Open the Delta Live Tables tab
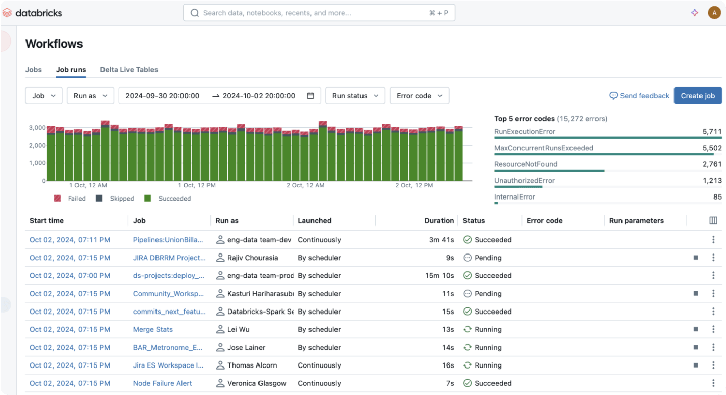Image resolution: width=726 pixels, height=395 pixels. (x=129, y=70)
